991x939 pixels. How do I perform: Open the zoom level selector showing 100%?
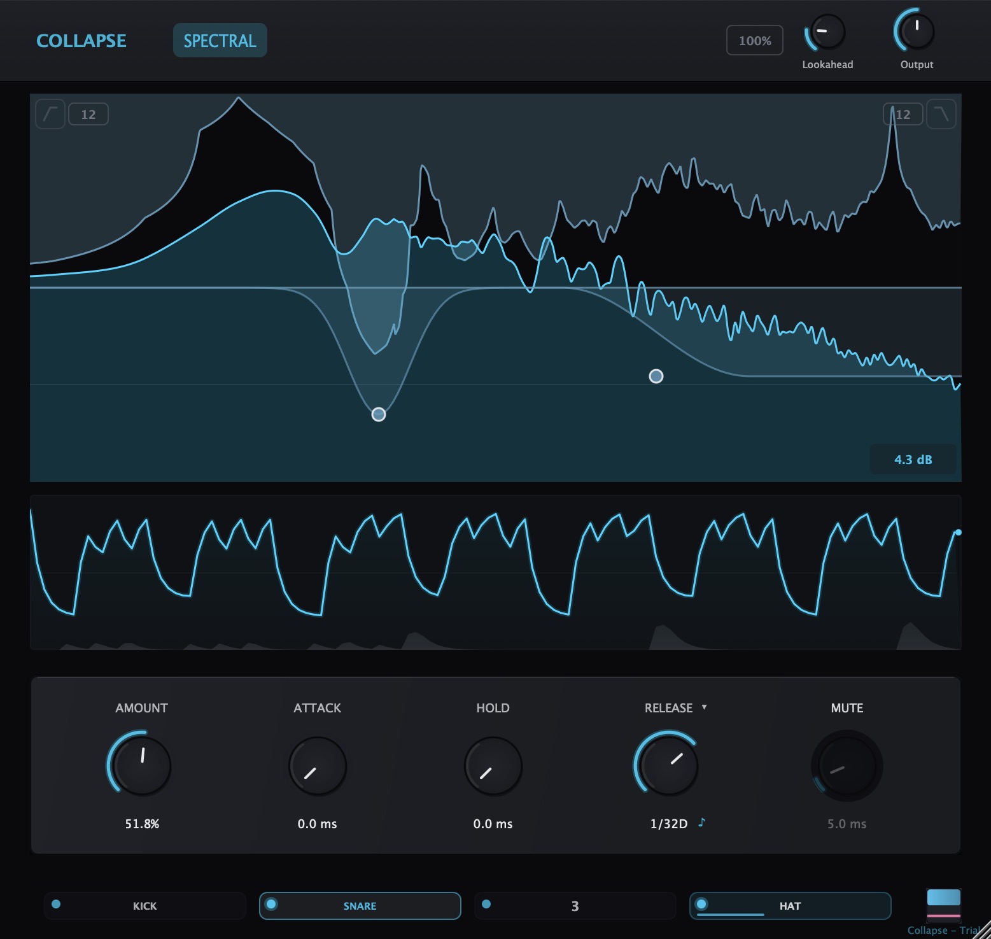pos(754,39)
